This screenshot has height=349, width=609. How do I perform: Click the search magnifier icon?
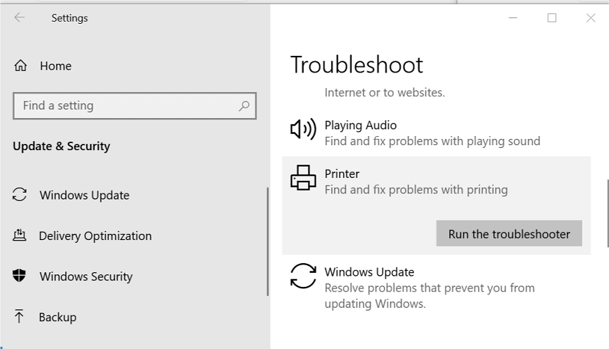[244, 105]
